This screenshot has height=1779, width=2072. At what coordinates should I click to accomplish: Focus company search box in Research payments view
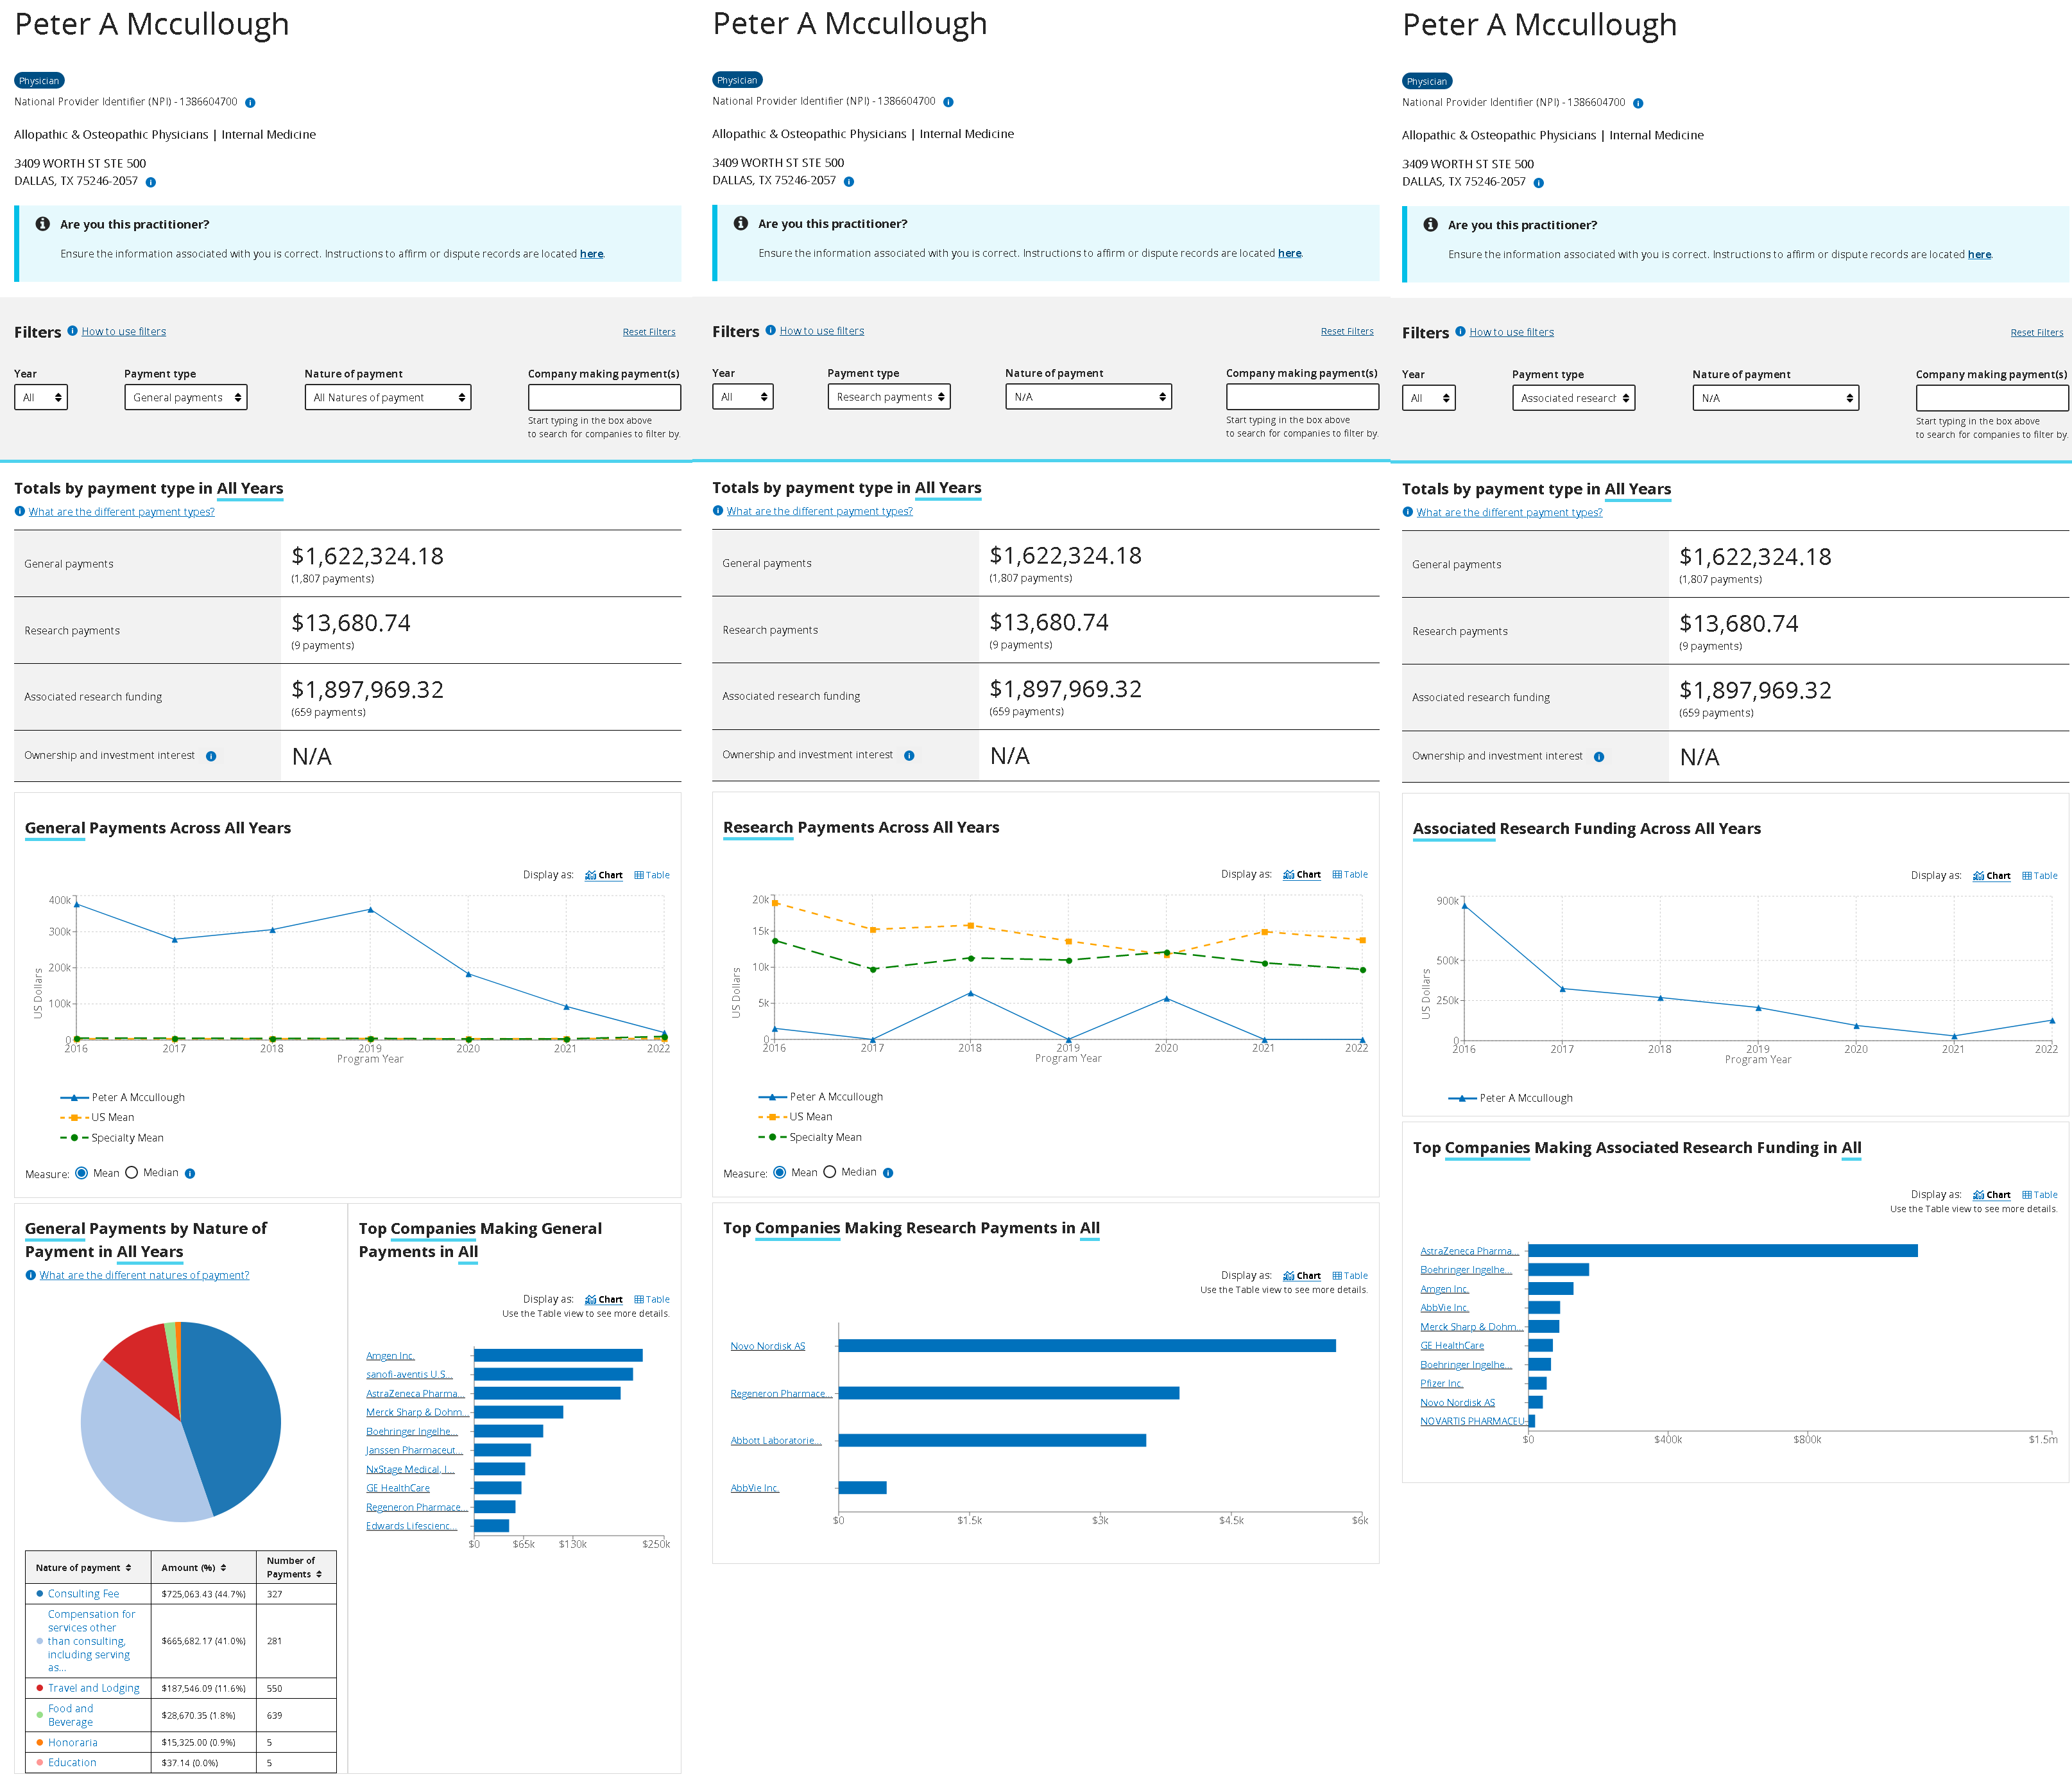tap(1302, 396)
